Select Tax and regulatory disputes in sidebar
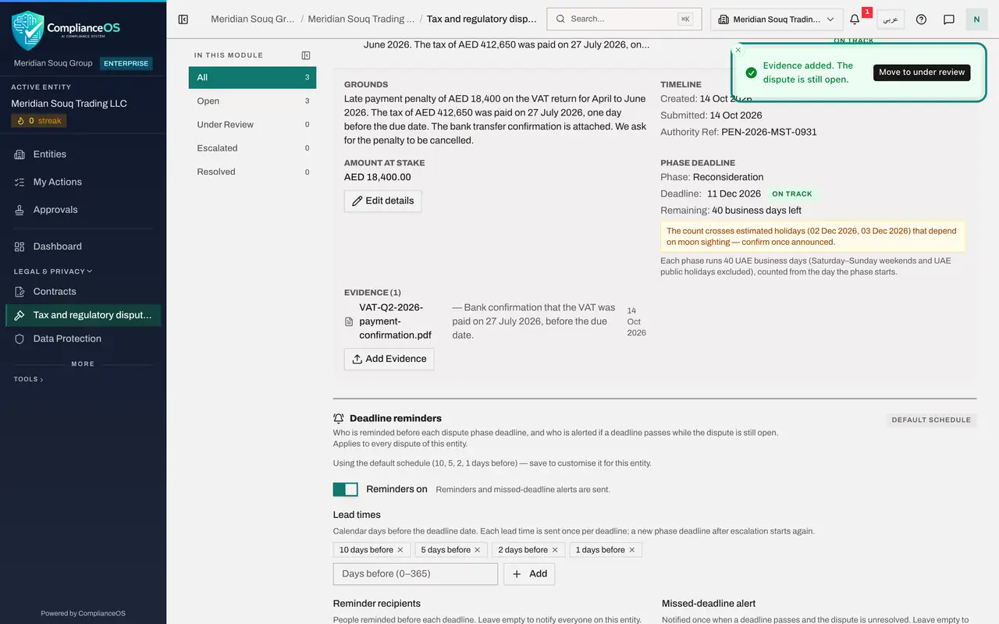 (83, 315)
